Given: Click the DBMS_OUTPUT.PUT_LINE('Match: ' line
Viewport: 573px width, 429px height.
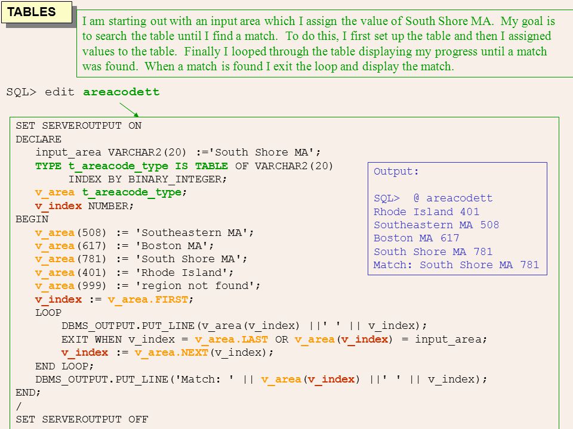Looking at the screenshot, I should pyautogui.click(x=261, y=380).
